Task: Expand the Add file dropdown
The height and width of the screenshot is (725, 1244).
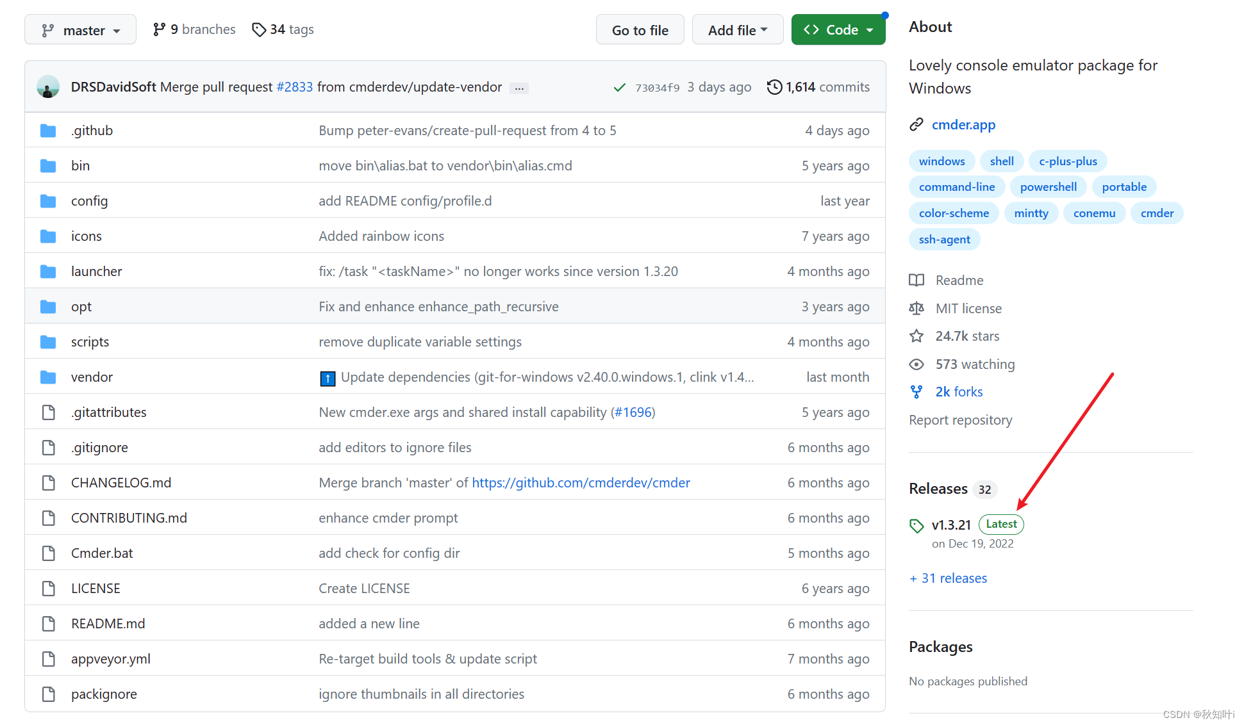Action: point(737,30)
